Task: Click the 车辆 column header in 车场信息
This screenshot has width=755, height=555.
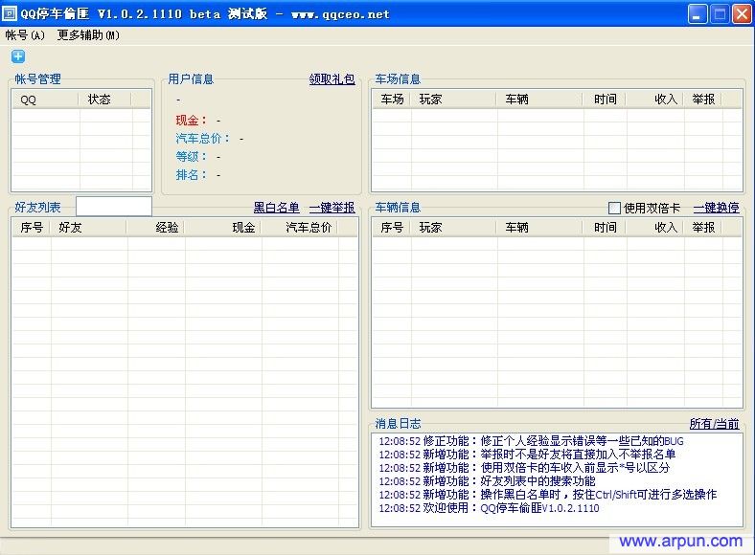Action: click(539, 100)
